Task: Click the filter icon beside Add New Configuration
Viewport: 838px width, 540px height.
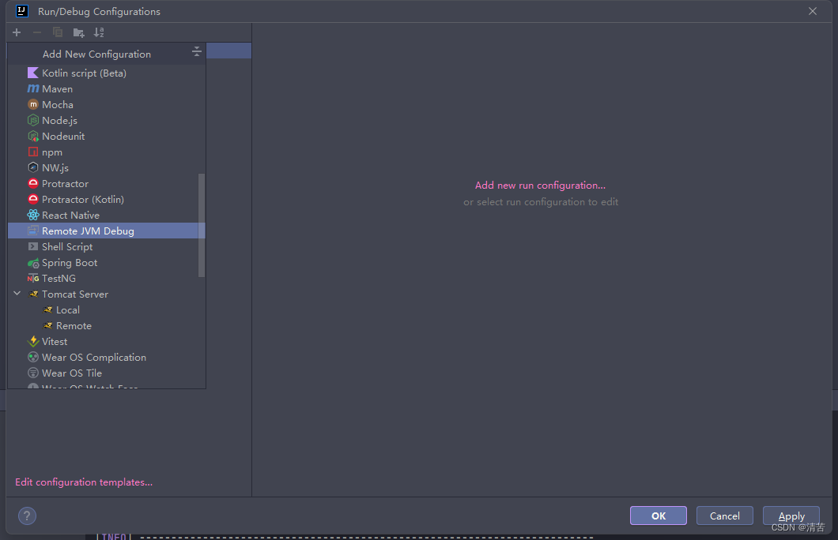Action: coord(196,51)
